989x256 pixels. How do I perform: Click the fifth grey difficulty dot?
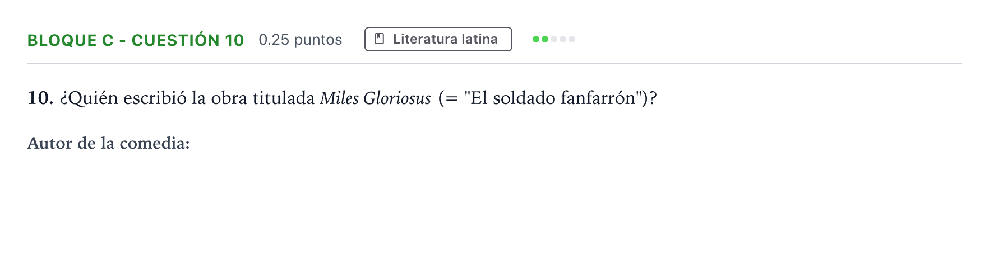click(572, 39)
